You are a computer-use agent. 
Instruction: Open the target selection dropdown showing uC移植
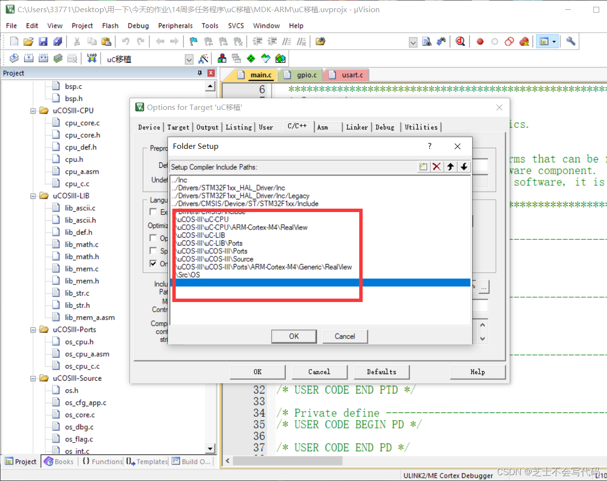(x=189, y=59)
